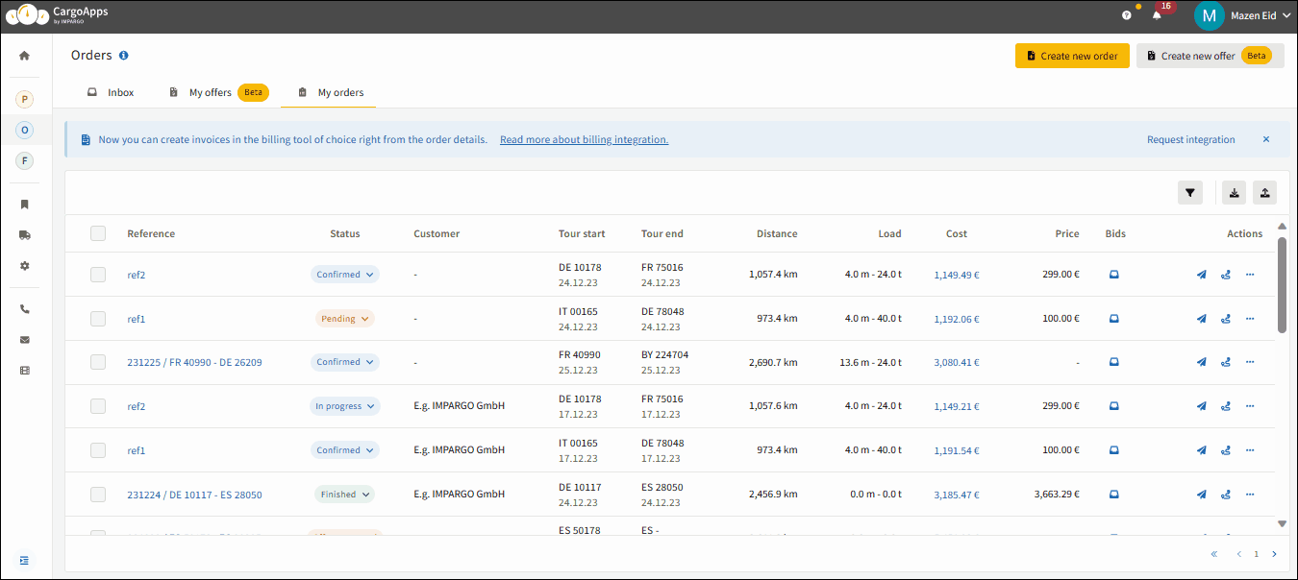
Task: Open the F module circle icon
Action: [x=25, y=160]
